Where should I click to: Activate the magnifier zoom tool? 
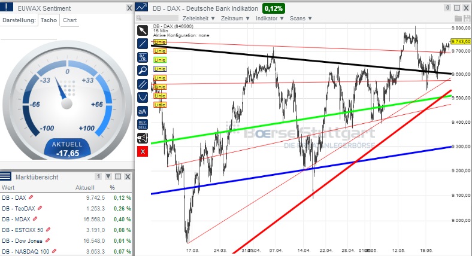click(143, 71)
